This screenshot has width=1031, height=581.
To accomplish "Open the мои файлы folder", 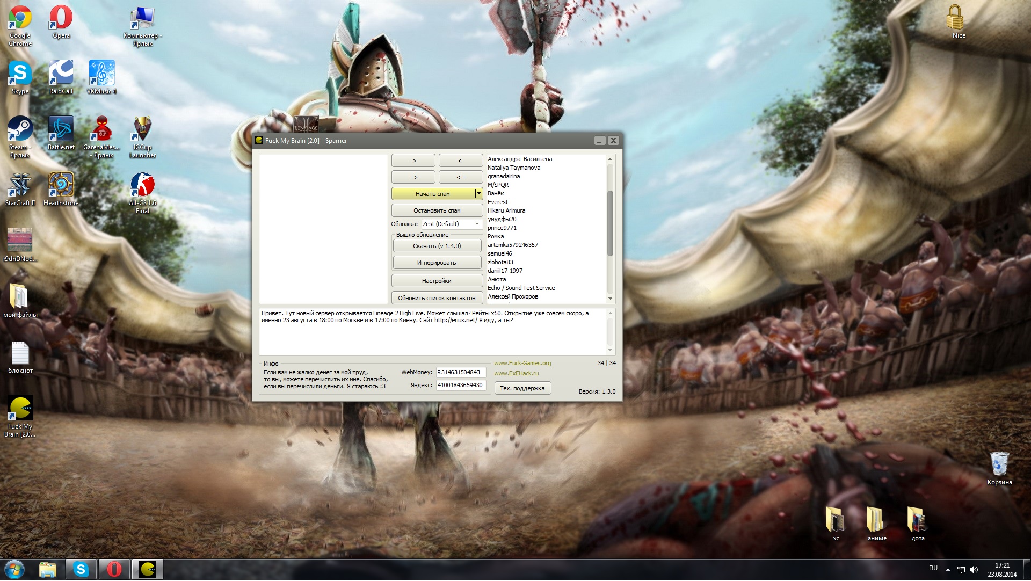I will (20, 301).
